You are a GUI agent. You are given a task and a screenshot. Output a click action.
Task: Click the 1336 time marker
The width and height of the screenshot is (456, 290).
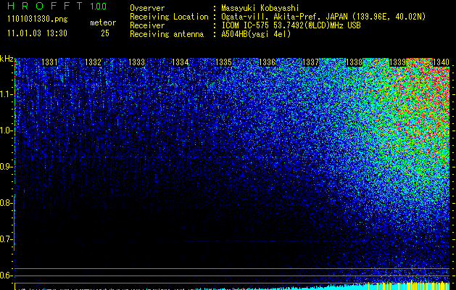[x=267, y=62]
